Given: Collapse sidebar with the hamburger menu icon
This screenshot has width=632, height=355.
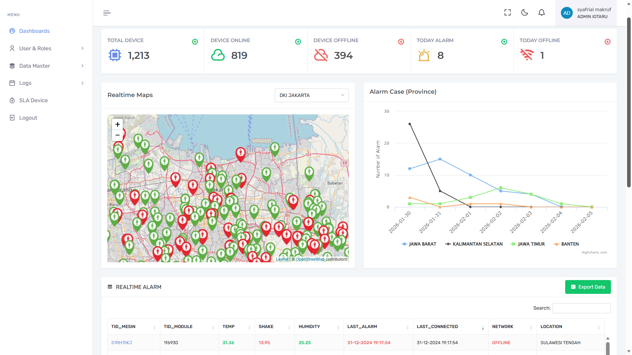Looking at the screenshot, I should pos(107,13).
